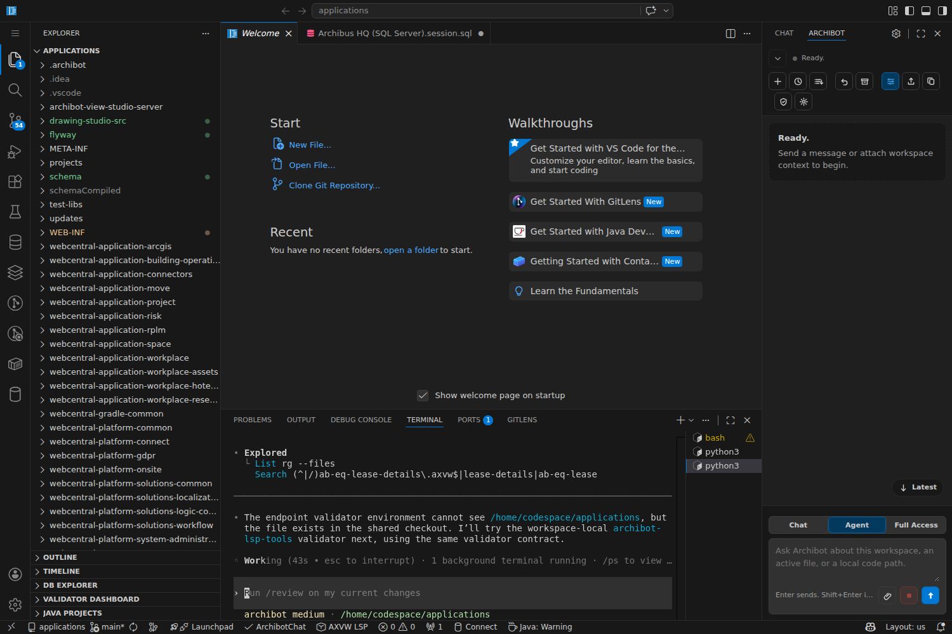
Task: Expand the .archibot folder
Action: [126, 65]
